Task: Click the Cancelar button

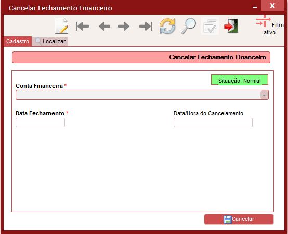Action: 239,219
